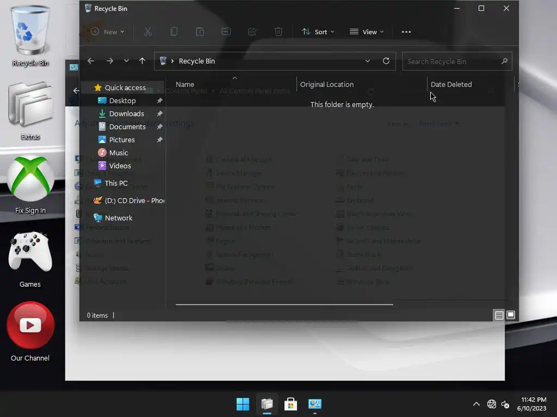Click the muted volume tray icon
557x417 pixels.
point(505,404)
